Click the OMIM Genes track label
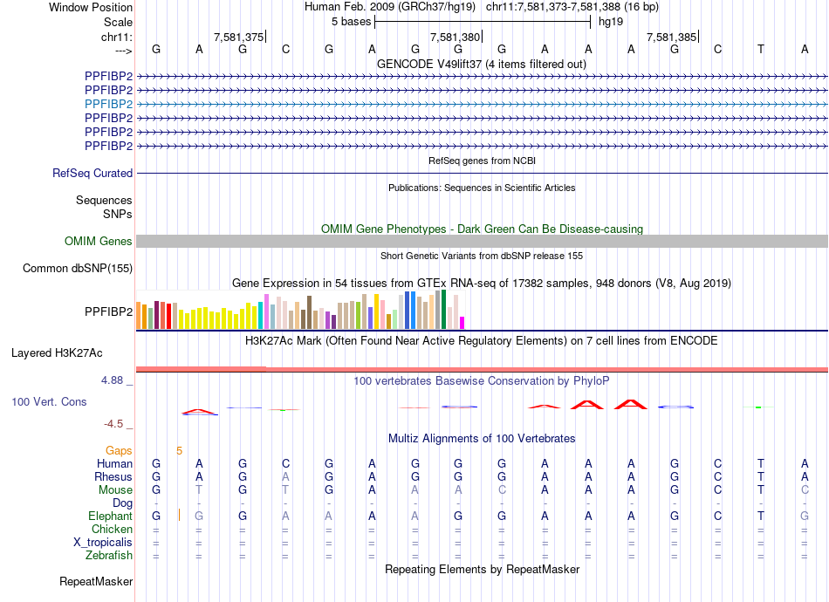 [x=98, y=241]
